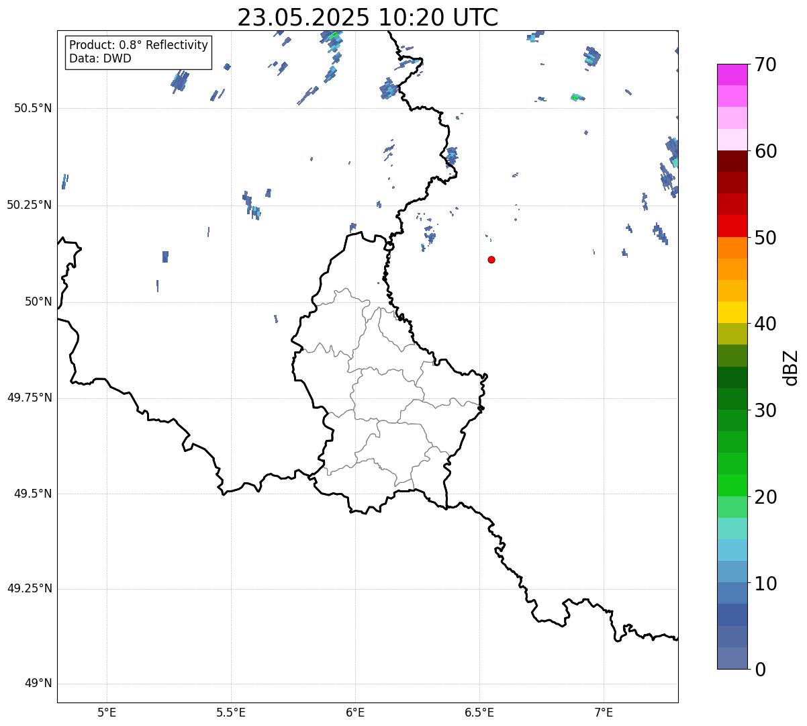This screenshot has width=807, height=726.
Task: Click the 6.5°E longitude label
Action: (479, 712)
